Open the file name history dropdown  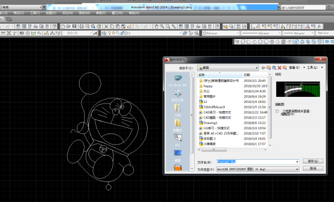297,162
